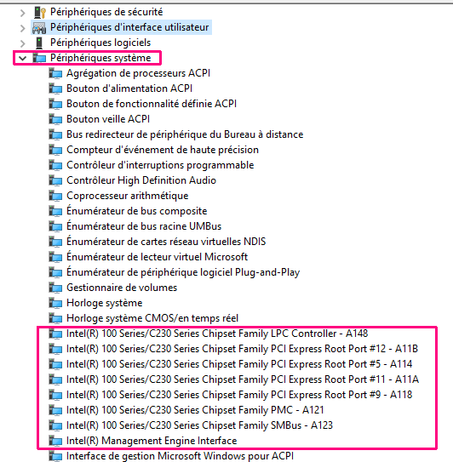Collapse the Périphériques système category

pyautogui.click(x=22, y=58)
